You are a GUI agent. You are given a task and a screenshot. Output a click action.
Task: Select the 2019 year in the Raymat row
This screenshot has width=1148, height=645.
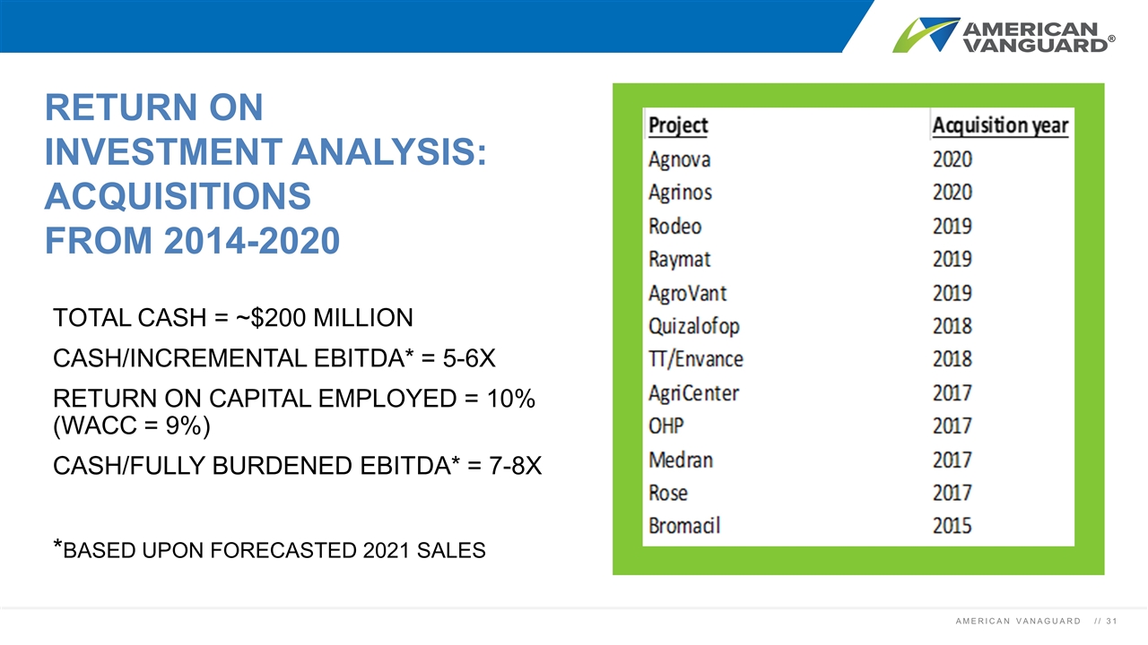point(952,260)
